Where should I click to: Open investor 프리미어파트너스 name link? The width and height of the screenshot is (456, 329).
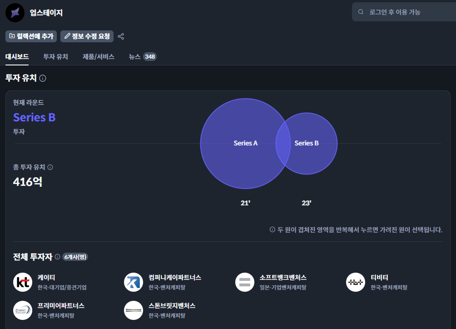61,306
